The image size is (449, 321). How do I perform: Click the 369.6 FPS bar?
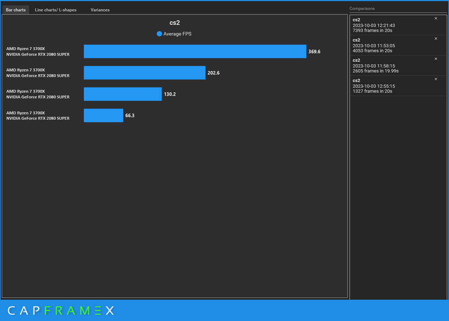coord(195,51)
